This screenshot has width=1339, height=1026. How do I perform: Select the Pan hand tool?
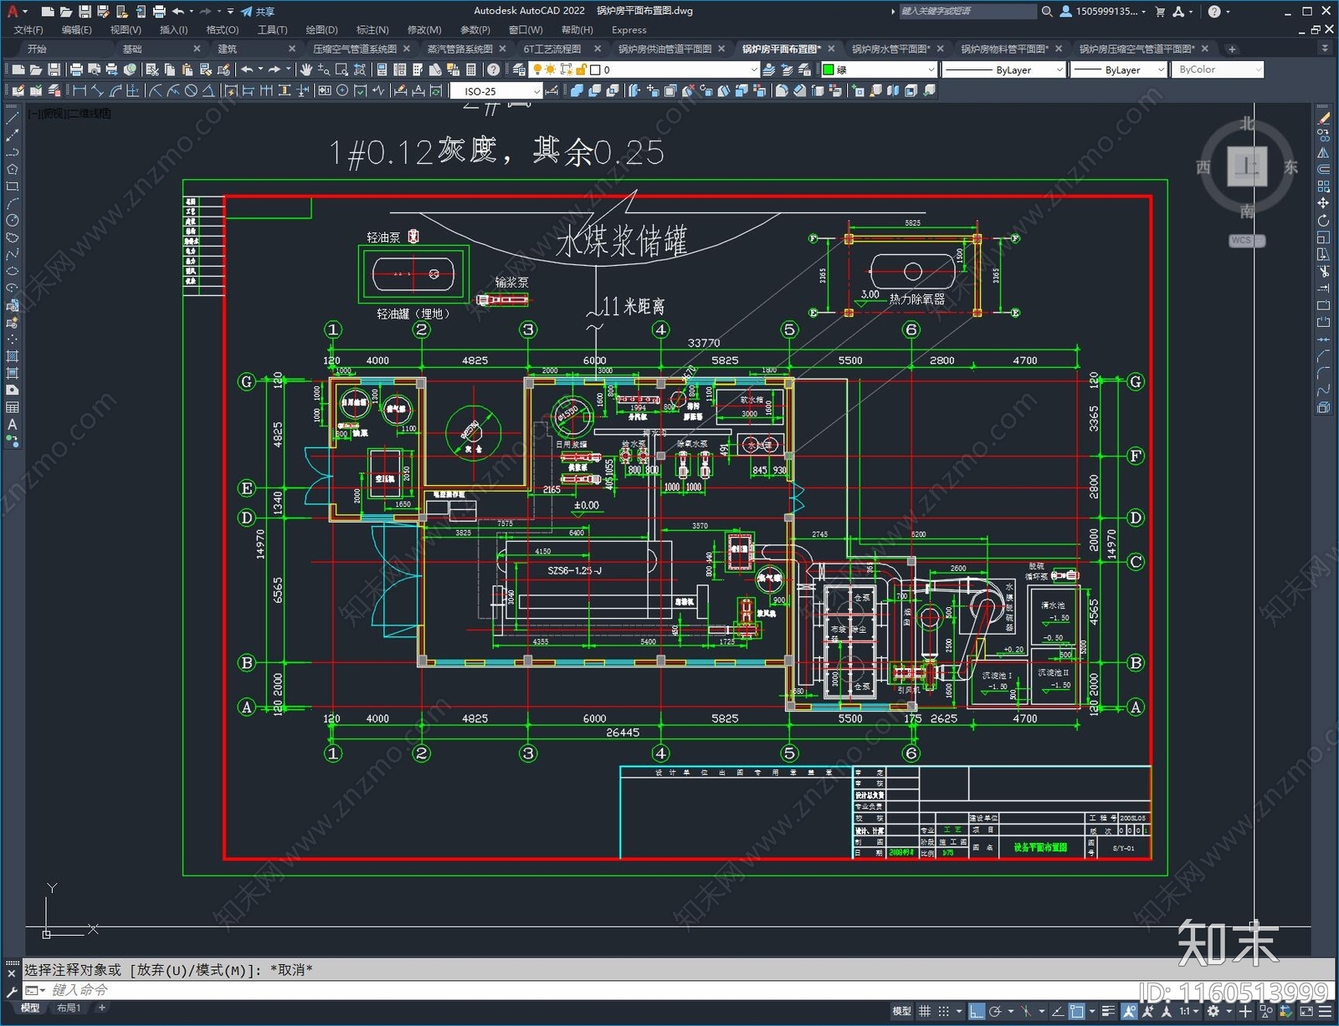pyautogui.click(x=305, y=70)
